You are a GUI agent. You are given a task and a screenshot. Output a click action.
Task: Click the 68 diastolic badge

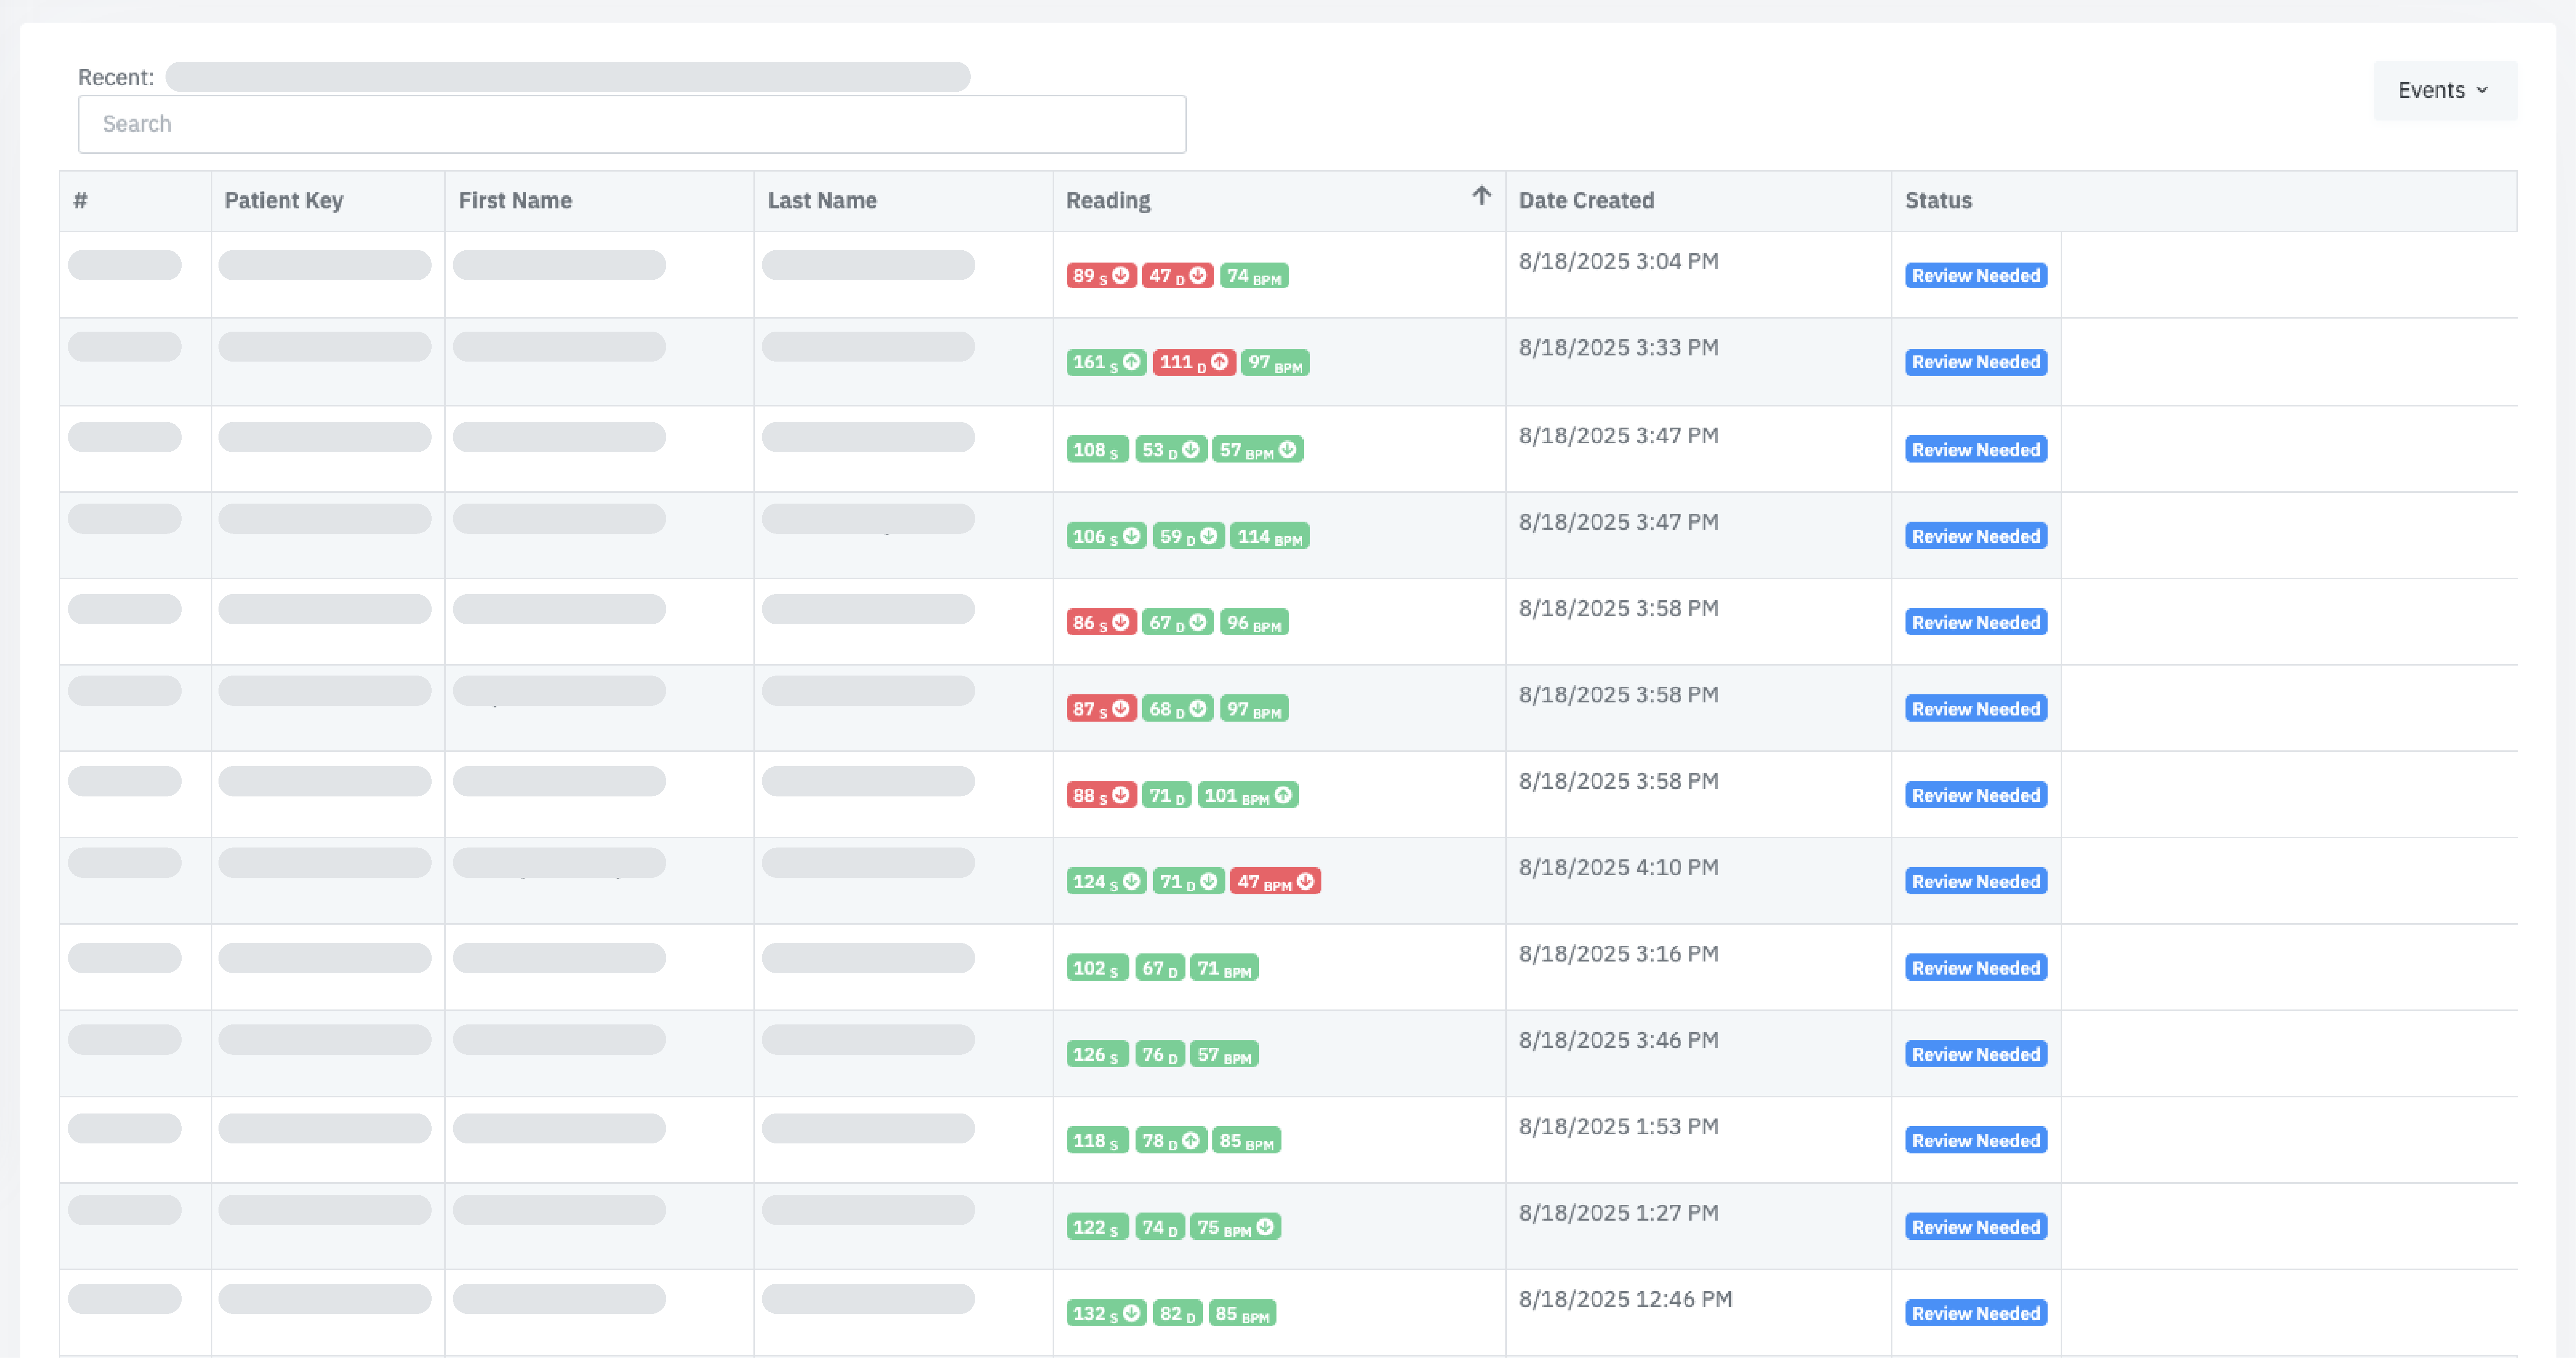pos(1178,709)
